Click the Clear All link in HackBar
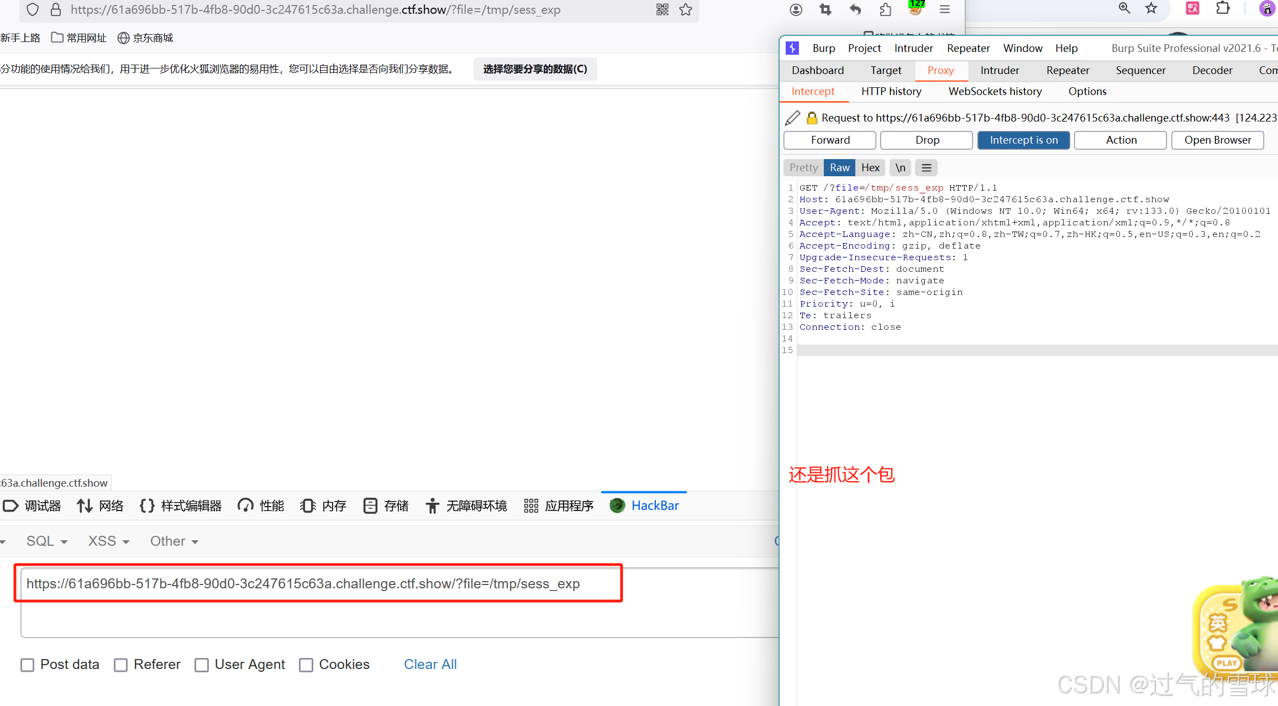 [430, 665]
